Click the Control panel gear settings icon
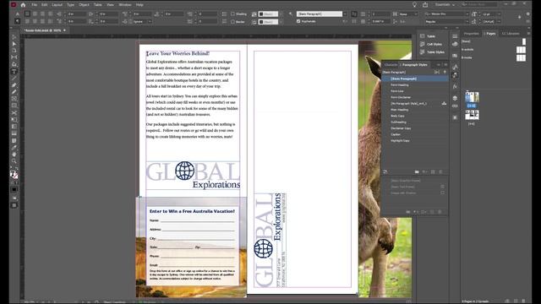Viewport: 541px width, 304px height. pyautogui.click(x=527, y=14)
